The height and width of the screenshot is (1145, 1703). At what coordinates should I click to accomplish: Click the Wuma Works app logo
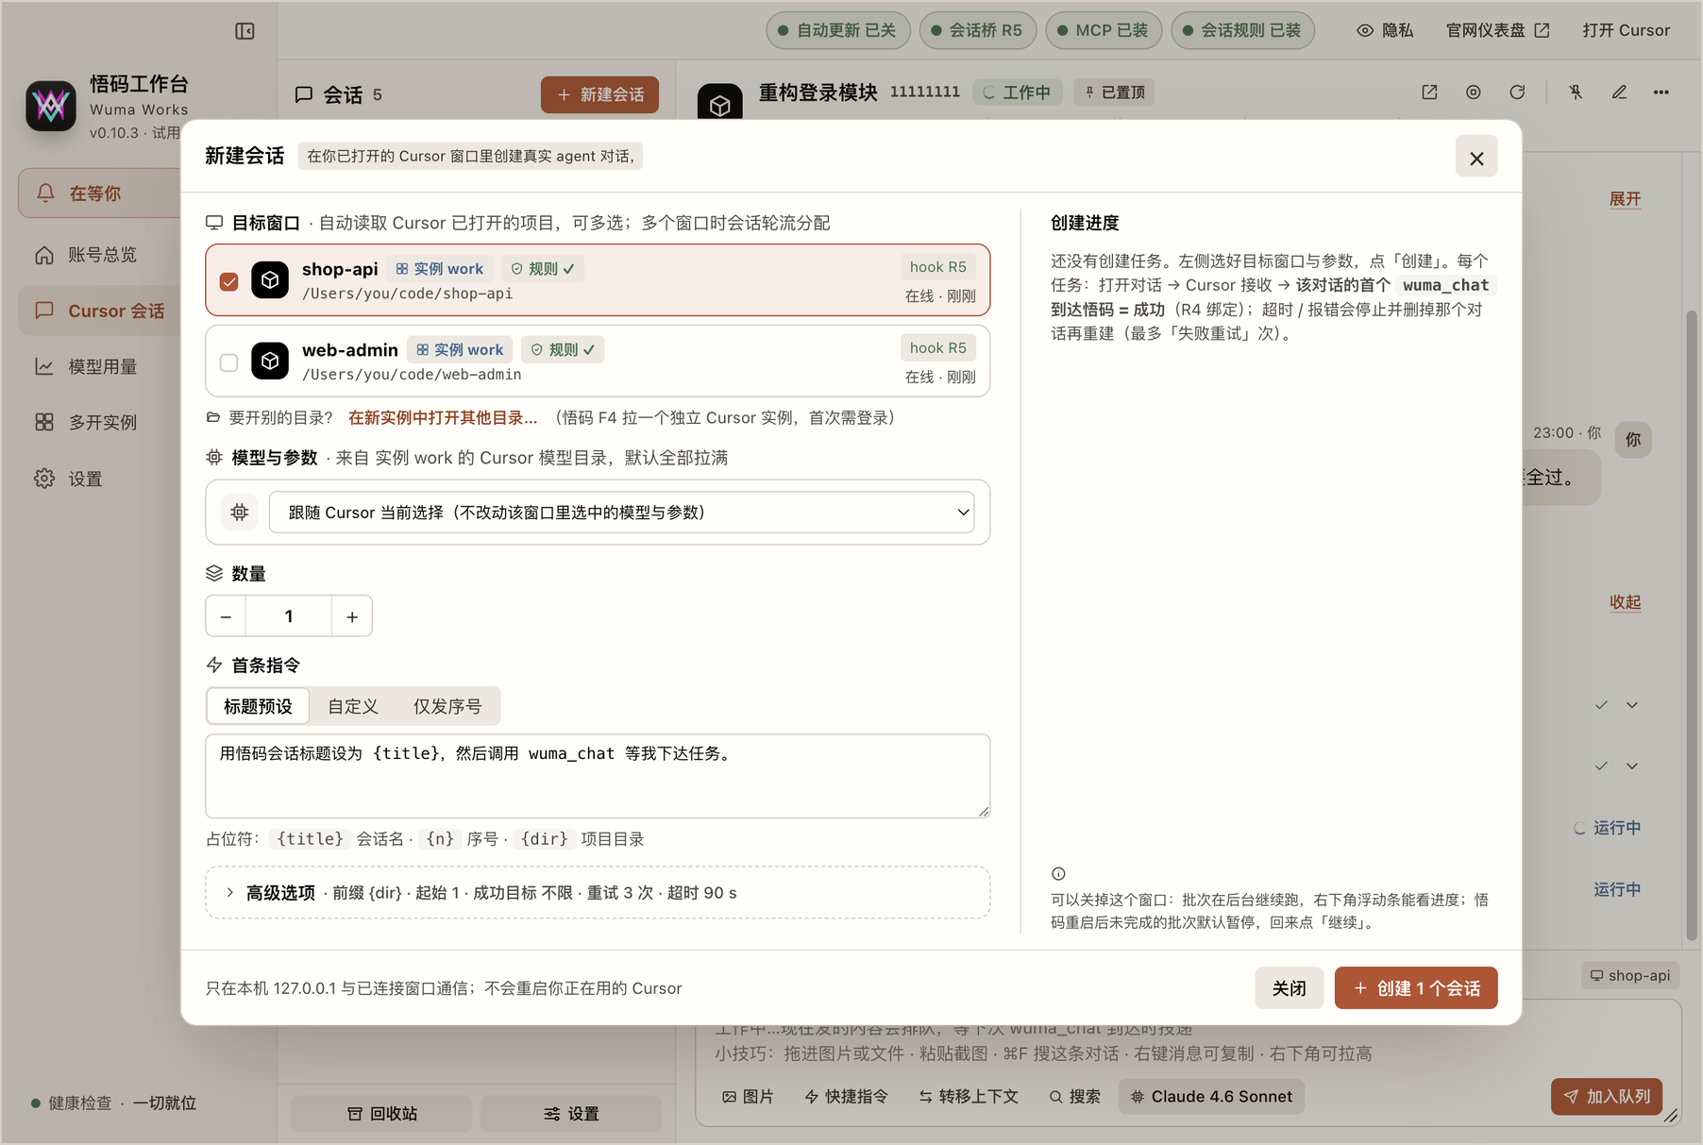51,106
